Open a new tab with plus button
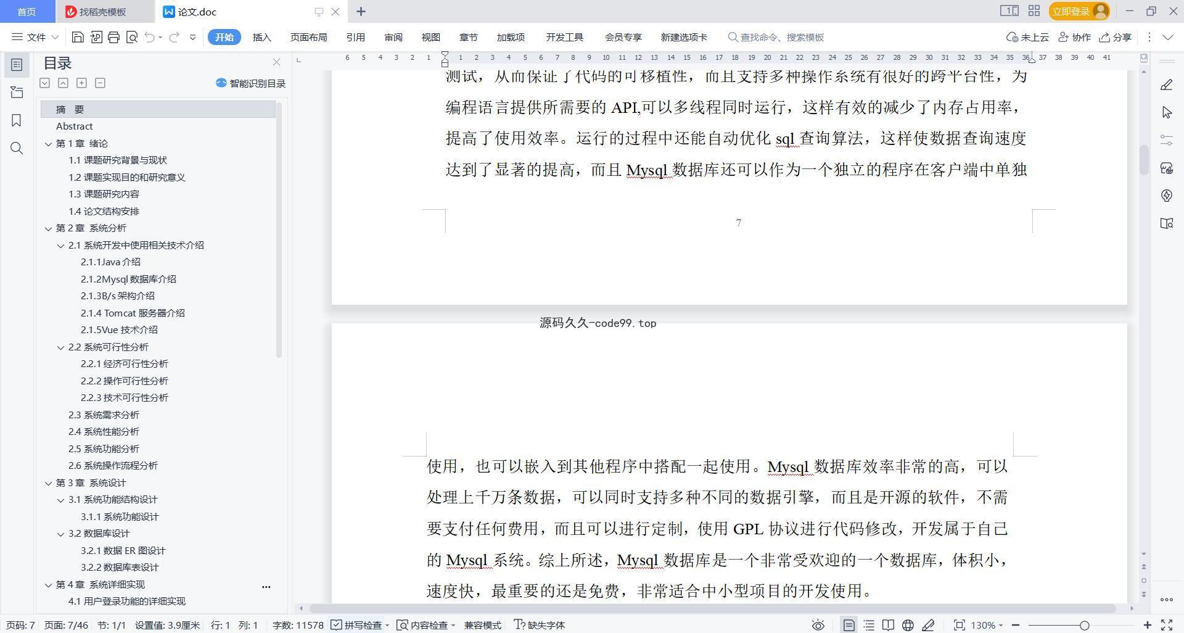Screen dimensions: 1184x633 coord(361,11)
